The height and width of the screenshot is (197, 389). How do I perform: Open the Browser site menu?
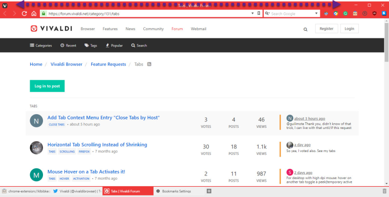[x=88, y=29]
